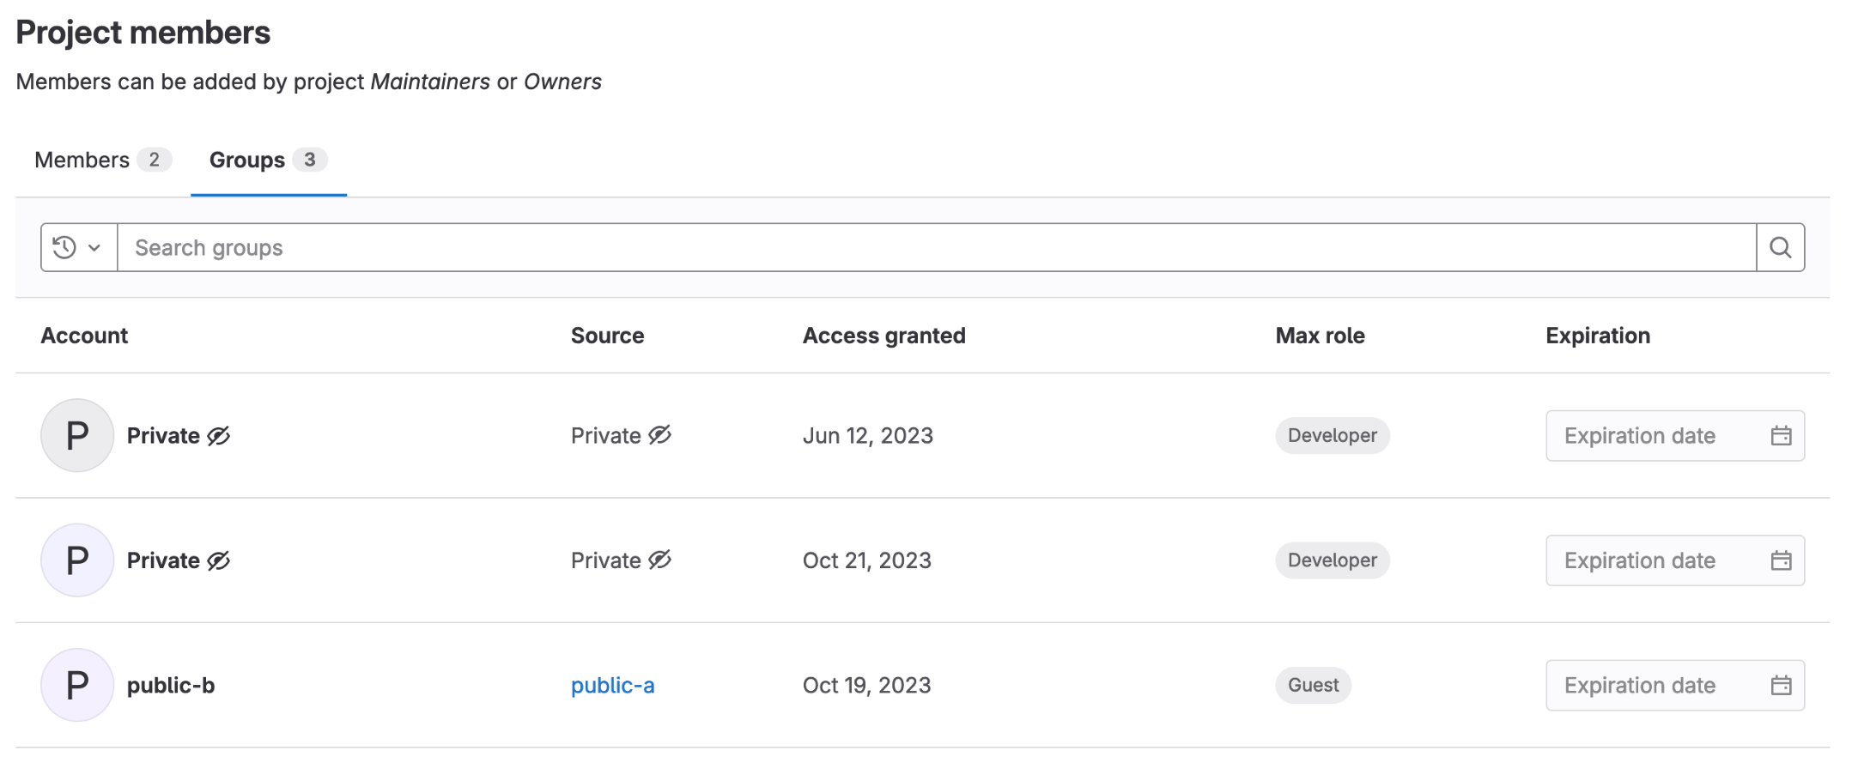The image size is (1858, 781).
Task: Expand the search history chevron dropdown
Action: pos(93,247)
